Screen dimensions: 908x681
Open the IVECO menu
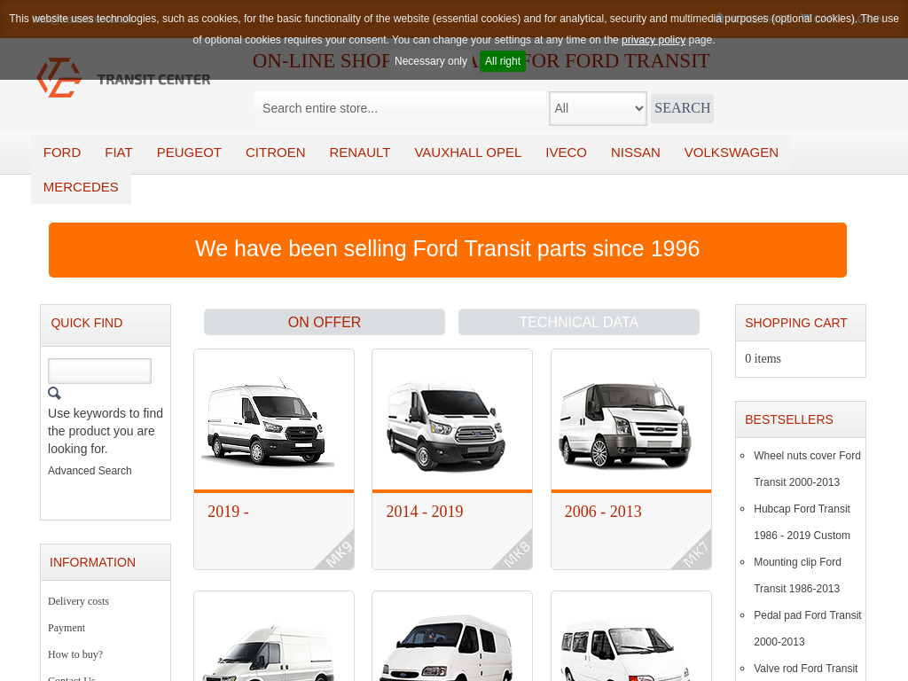(566, 153)
